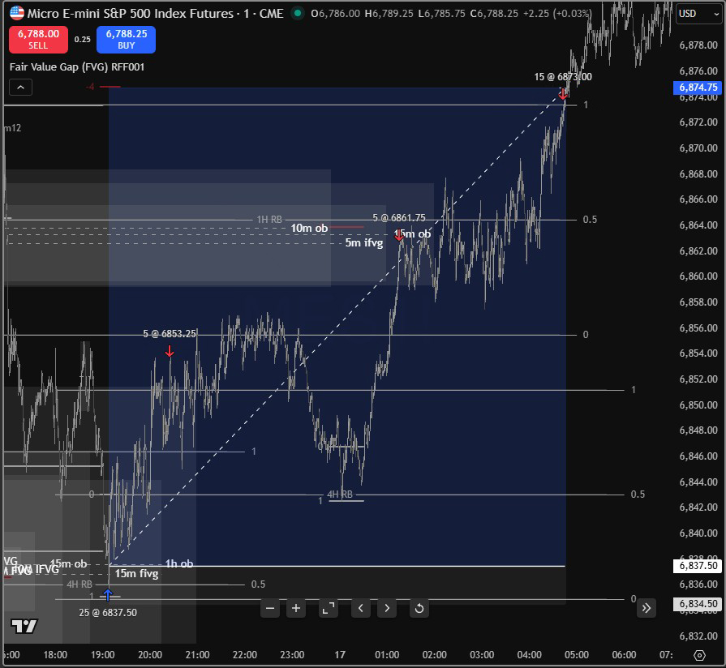Jump to the latest bar
This screenshot has width=726, height=668.
pyautogui.click(x=647, y=608)
